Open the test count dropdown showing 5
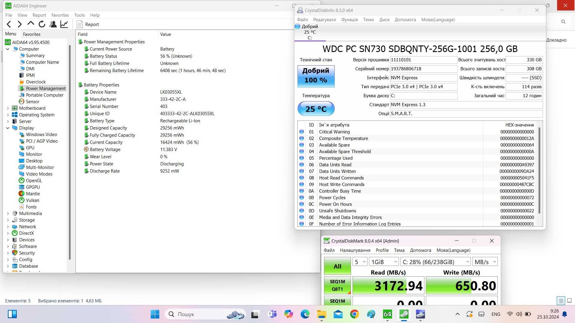The height and width of the screenshot is (323, 575). click(x=360, y=262)
